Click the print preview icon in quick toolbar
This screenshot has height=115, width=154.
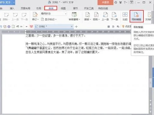pos(13,27)
